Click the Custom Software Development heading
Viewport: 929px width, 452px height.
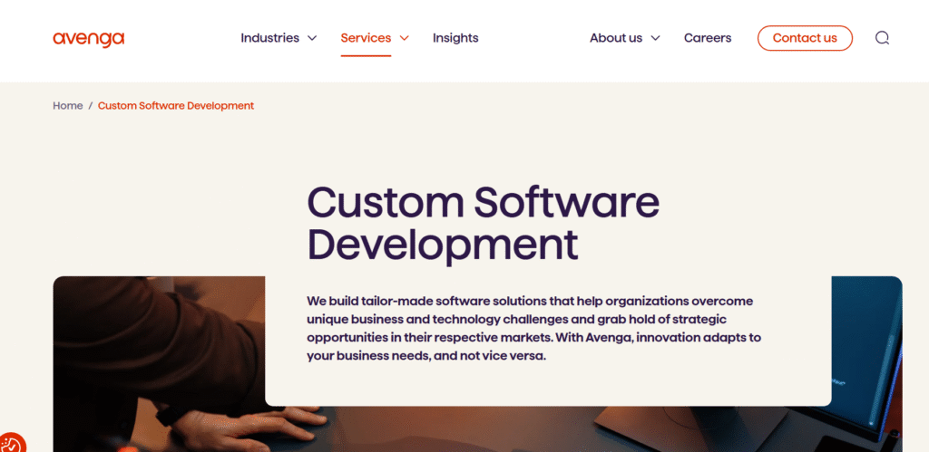pos(483,224)
